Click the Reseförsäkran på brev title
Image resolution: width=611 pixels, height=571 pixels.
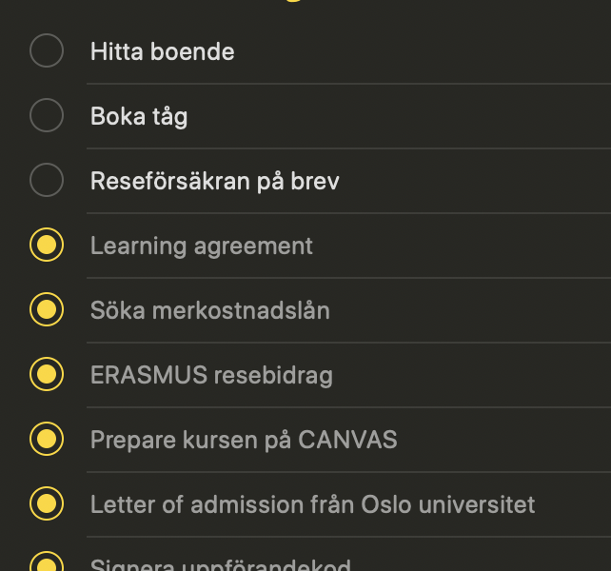tap(215, 182)
